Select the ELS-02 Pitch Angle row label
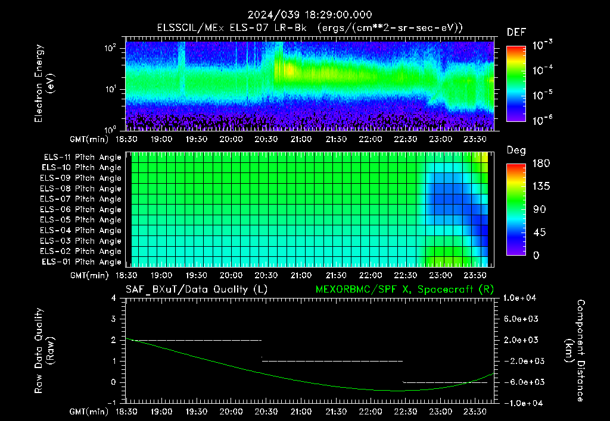Screen dimensions: 610x421 (x=81, y=252)
